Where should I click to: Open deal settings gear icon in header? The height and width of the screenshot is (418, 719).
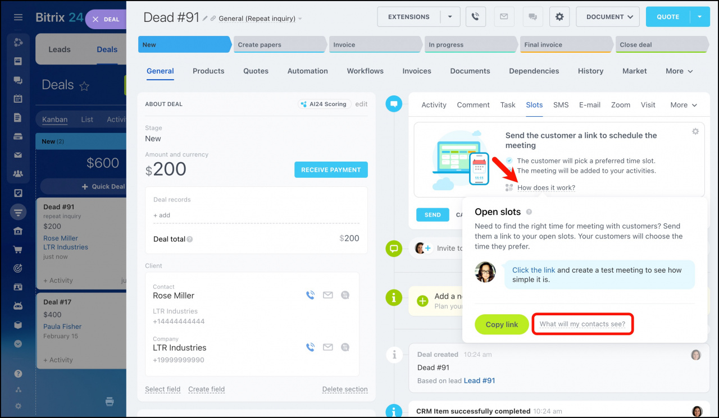click(x=559, y=17)
